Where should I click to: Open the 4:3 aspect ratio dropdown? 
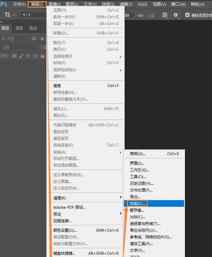tap(33, 15)
